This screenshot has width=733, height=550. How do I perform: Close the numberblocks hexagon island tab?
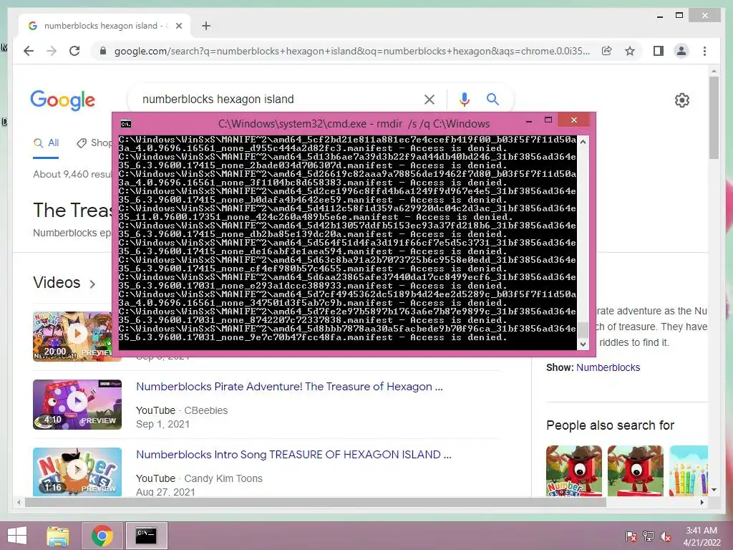pos(178,26)
